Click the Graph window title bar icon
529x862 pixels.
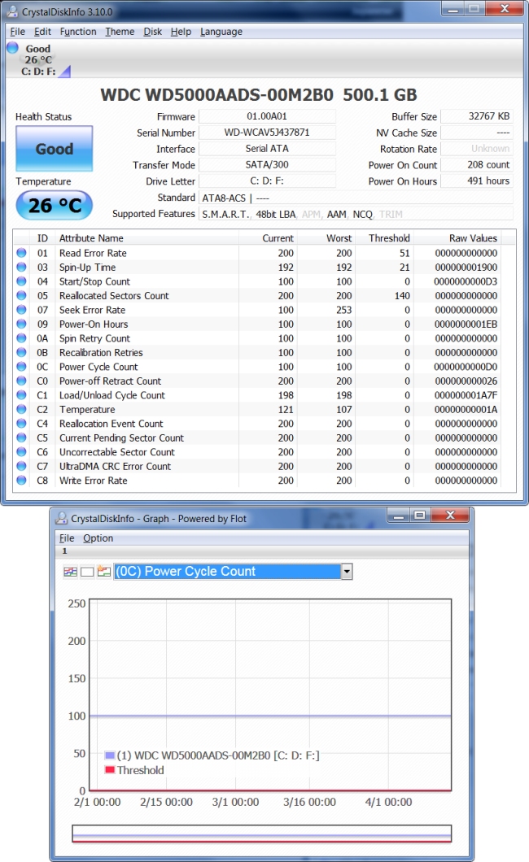tap(62, 518)
